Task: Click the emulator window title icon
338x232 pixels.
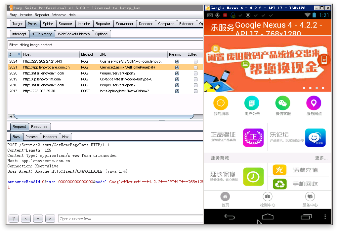Action: (207, 8)
